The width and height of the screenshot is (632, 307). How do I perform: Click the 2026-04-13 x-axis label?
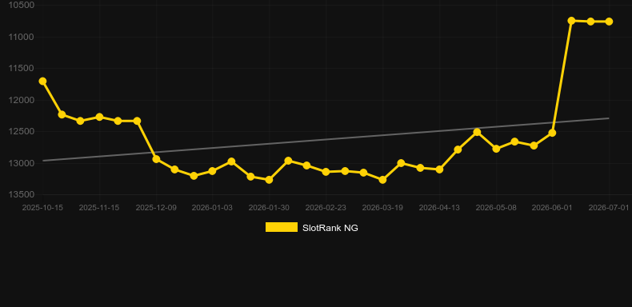click(x=439, y=208)
